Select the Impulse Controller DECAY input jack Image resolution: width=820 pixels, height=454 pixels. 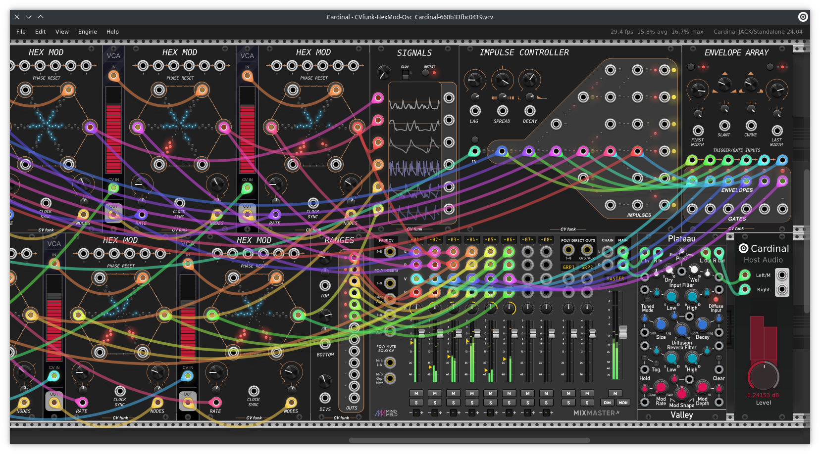(x=530, y=111)
